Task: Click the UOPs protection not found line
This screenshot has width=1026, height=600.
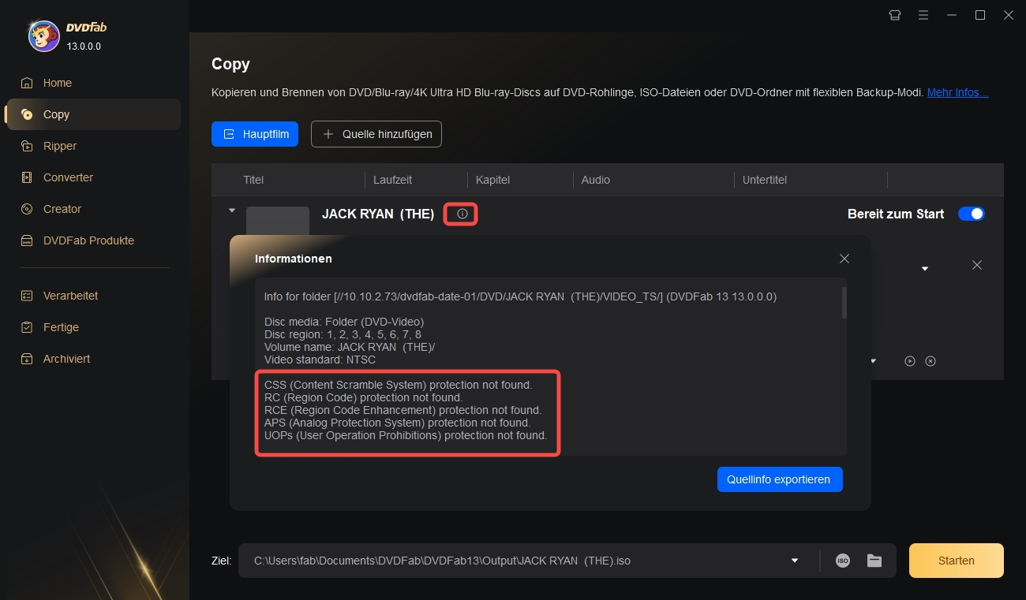Action: pyautogui.click(x=406, y=435)
